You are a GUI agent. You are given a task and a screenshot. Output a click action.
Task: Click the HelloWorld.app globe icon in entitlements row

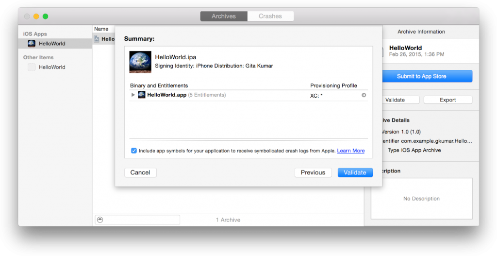(142, 95)
